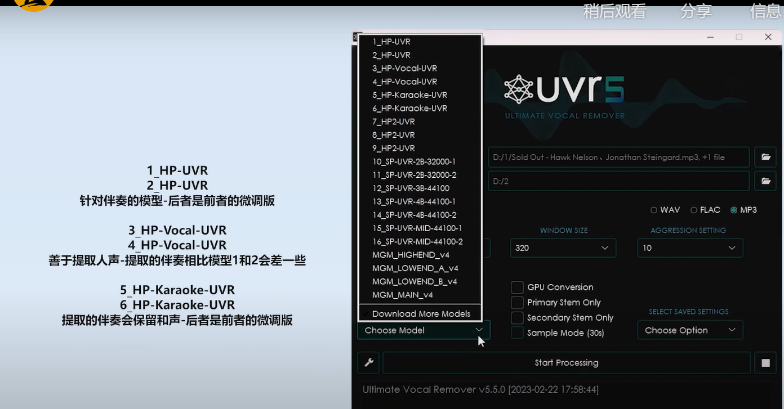Toggle Primary Stem Only checkbox
The width and height of the screenshot is (784, 409).
point(517,302)
